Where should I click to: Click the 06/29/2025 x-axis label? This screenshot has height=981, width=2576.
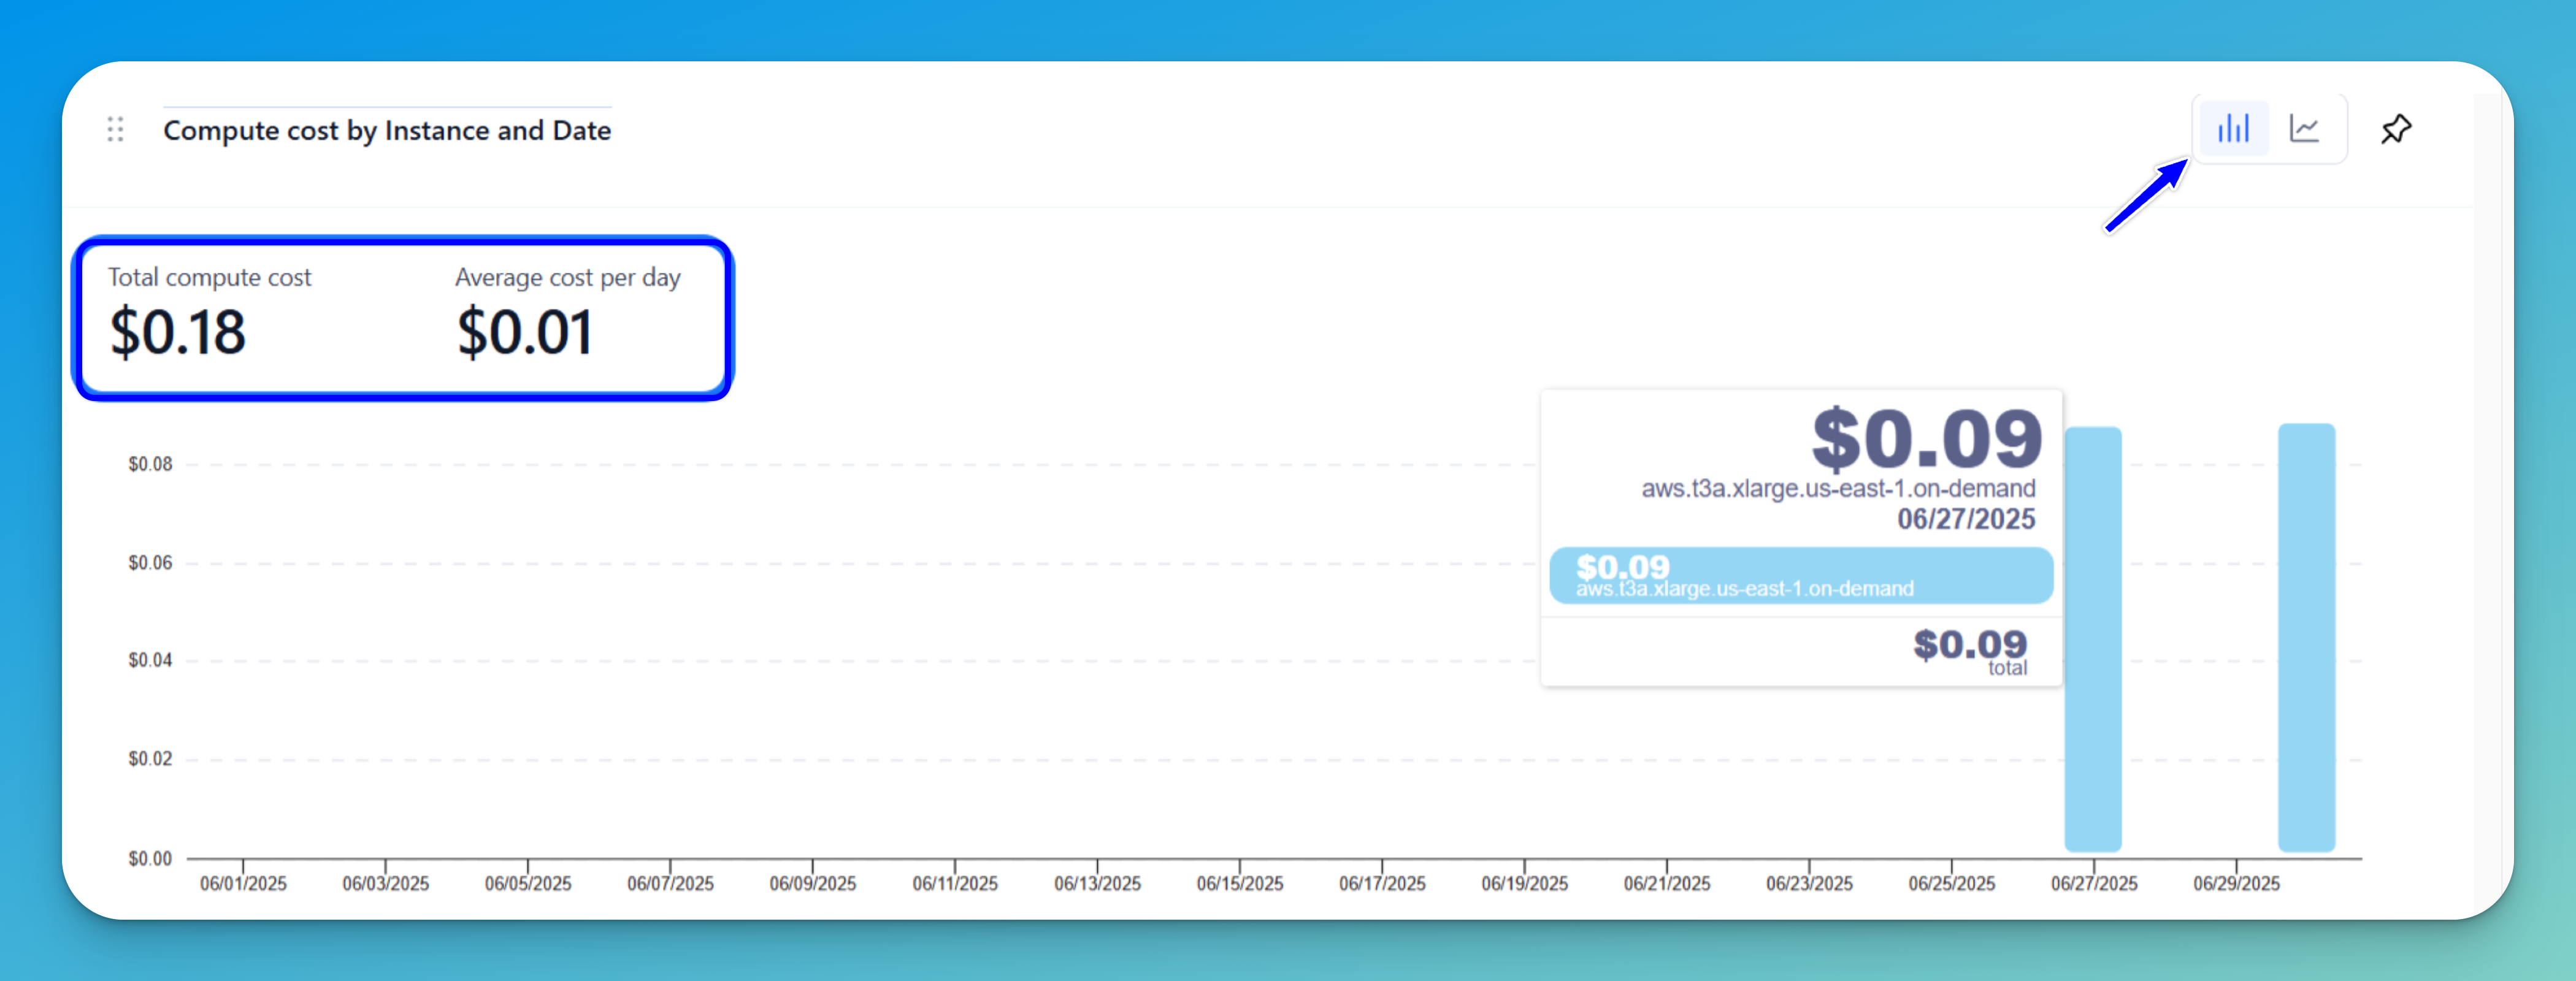[x=2236, y=884]
